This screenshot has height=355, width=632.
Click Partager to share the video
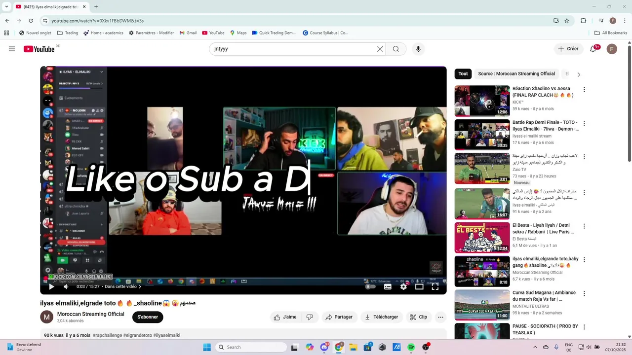(339, 317)
